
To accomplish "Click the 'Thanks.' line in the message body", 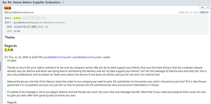I will point(10,37).
